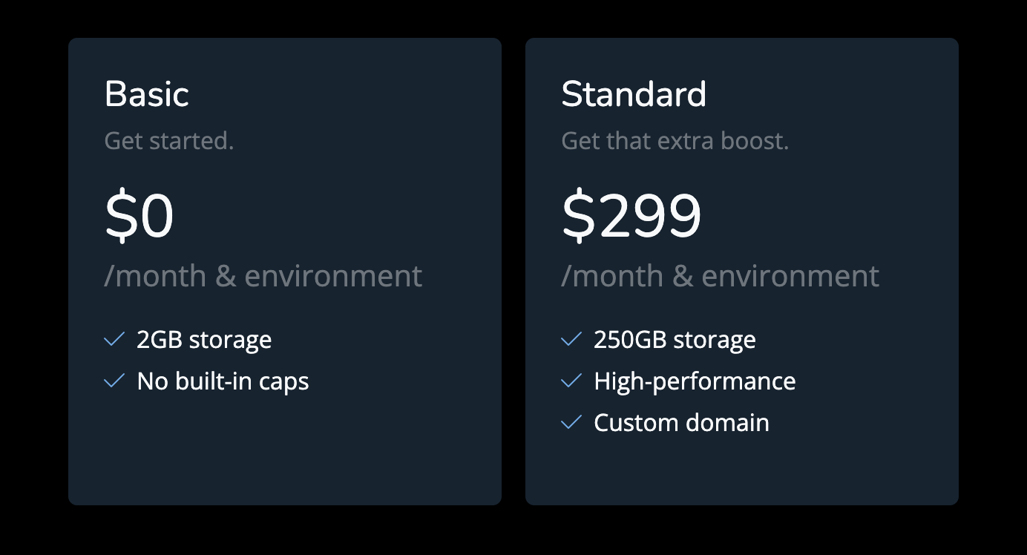This screenshot has height=555, width=1027.
Task: Click '/month & environment' under the $299 price
Action: 721,276
